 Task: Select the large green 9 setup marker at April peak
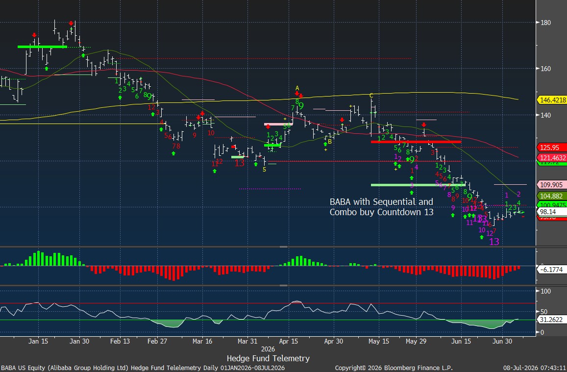click(301, 106)
